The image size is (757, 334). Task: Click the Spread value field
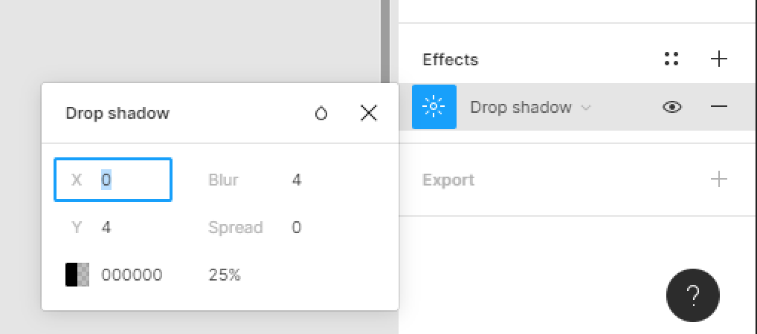pyautogui.click(x=297, y=227)
